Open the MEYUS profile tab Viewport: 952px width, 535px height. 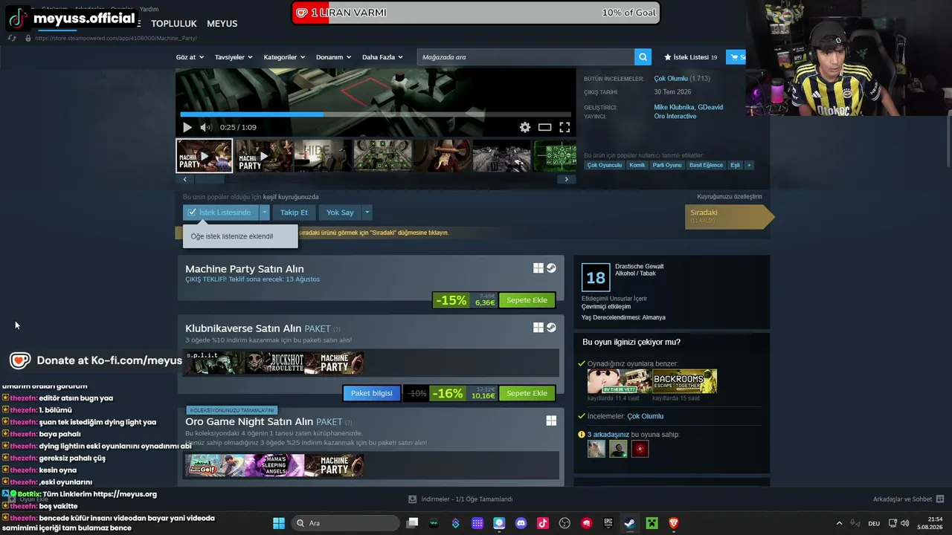click(222, 24)
